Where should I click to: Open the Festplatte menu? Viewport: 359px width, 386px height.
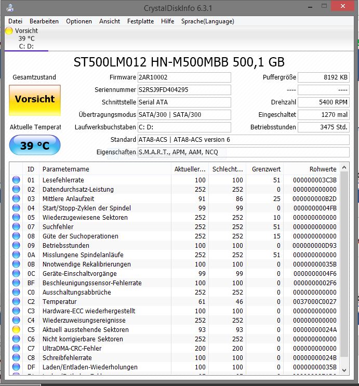click(x=140, y=21)
